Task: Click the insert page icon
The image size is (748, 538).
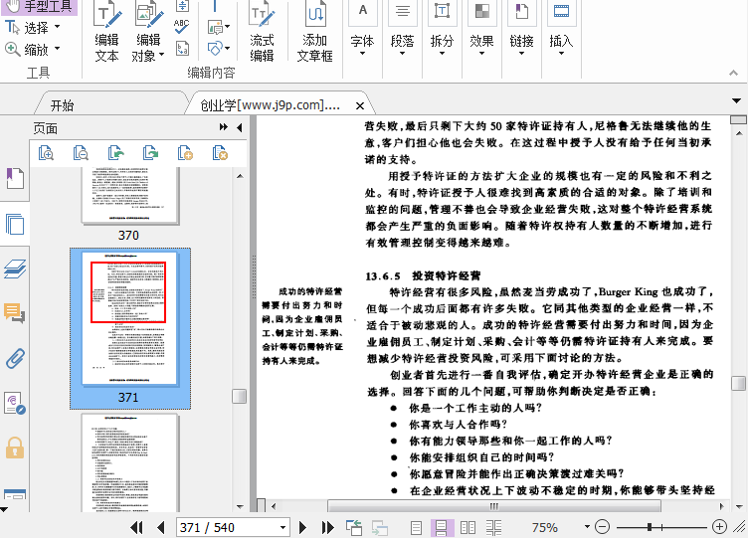Action: 185,152
